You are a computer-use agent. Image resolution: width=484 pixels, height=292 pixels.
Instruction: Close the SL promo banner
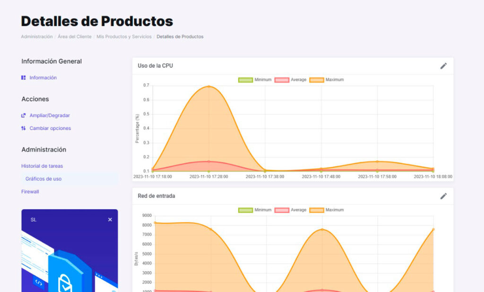pos(110,219)
